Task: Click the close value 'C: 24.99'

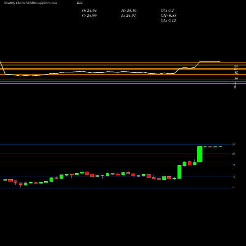Action: pos(89,16)
